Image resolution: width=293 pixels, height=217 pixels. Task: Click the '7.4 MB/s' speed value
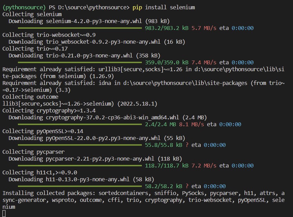204,63
